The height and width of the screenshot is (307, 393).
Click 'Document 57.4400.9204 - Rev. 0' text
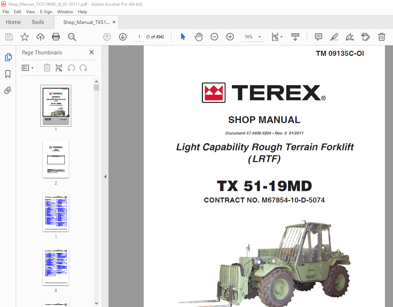[x=256, y=133]
